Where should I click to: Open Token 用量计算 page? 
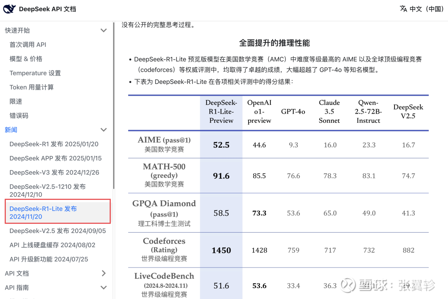tap(32, 87)
